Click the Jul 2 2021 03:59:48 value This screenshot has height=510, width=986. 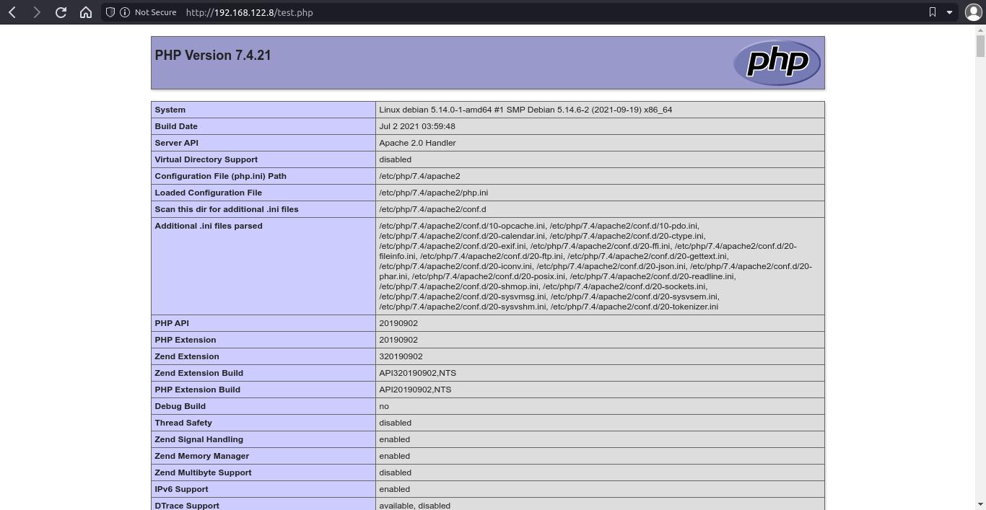tap(417, 126)
